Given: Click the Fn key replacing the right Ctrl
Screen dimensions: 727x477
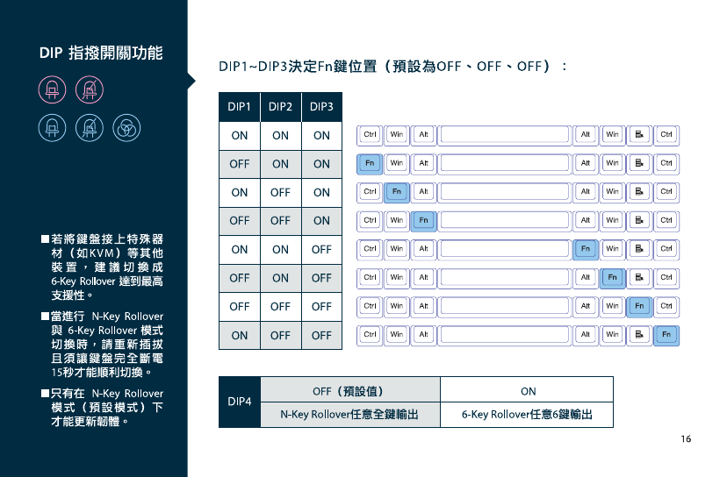Looking at the screenshot, I should point(666,335).
